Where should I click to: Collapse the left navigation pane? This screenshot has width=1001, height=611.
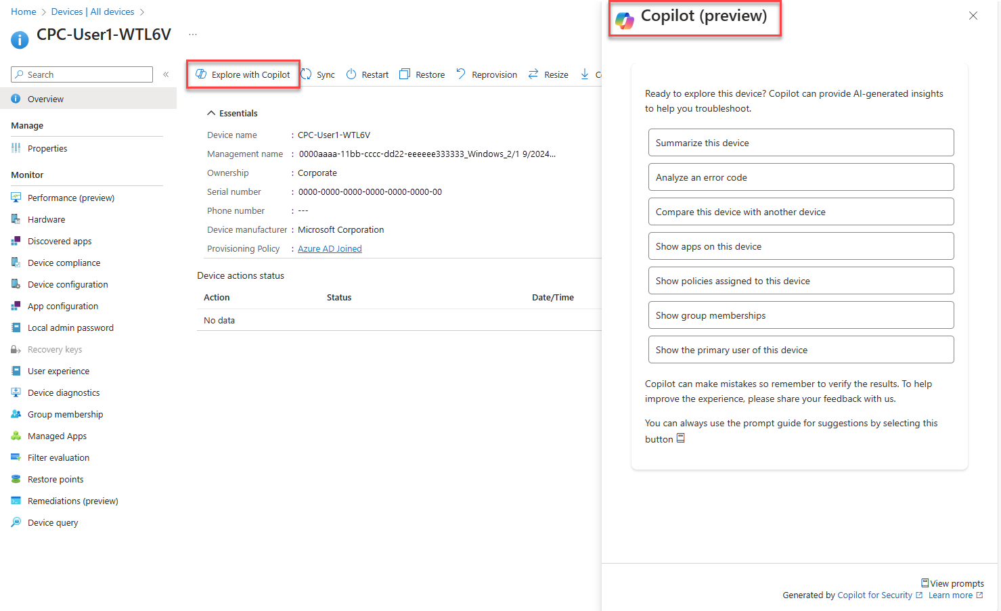(166, 74)
